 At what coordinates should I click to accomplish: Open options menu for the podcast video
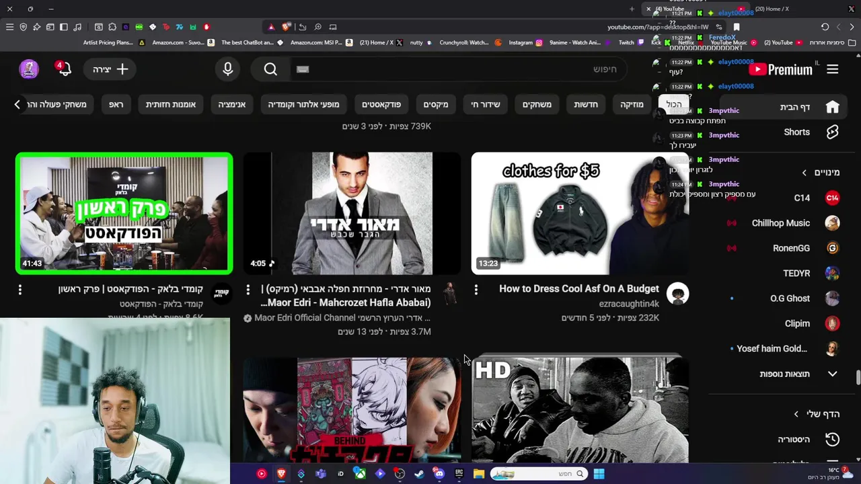[x=20, y=289]
